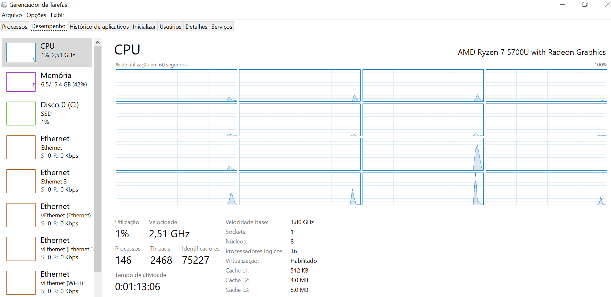Close the Gerenciador de Tarefas window
This screenshot has height=297, width=611.
click(x=607, y=5)
